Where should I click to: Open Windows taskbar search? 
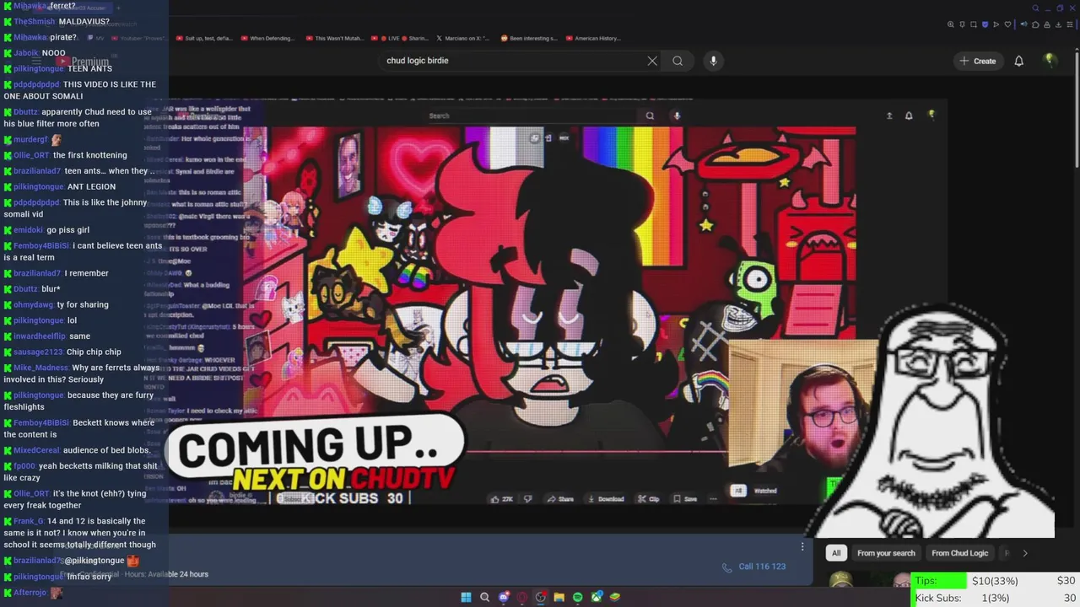(x=484, y=597)
